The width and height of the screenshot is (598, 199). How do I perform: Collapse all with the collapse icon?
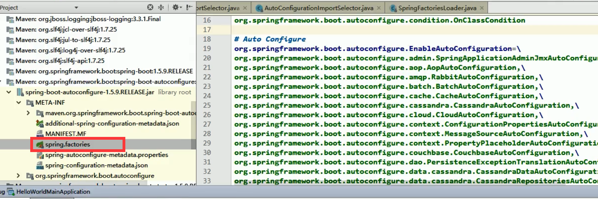pyautogui.click(x=161, y=7)
